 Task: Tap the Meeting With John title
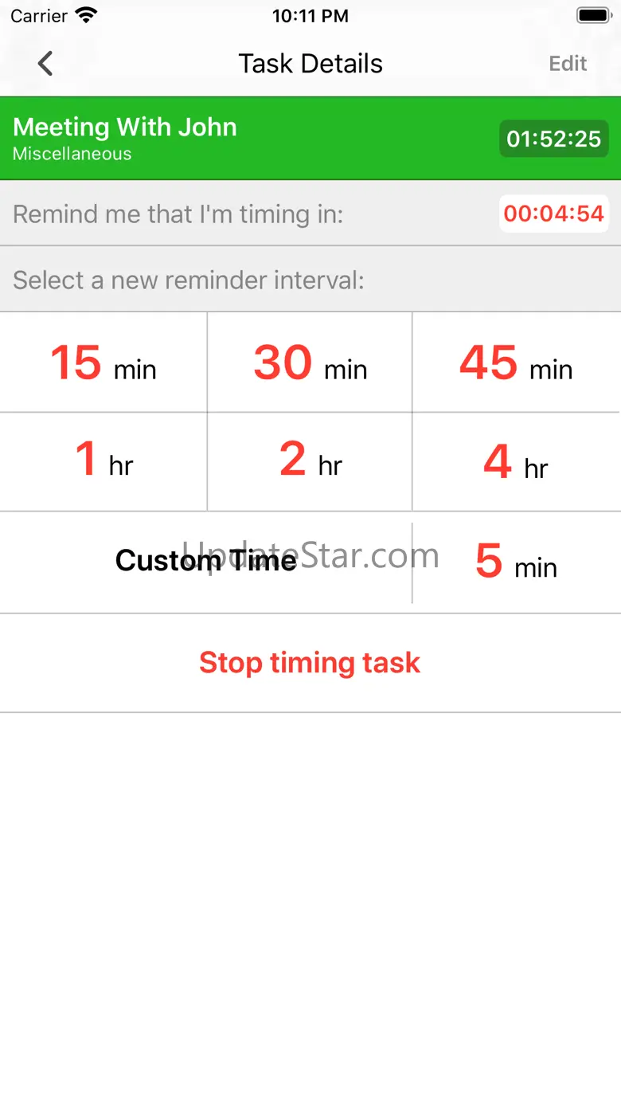tap(125, 127)
